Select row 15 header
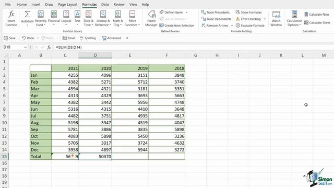334x188 pixels. (4, 157)
